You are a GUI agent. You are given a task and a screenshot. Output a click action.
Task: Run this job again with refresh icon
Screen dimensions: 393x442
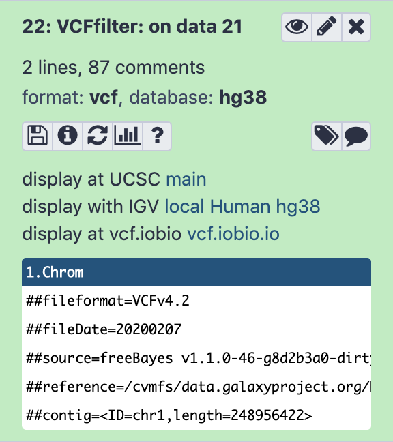[98, 136]
